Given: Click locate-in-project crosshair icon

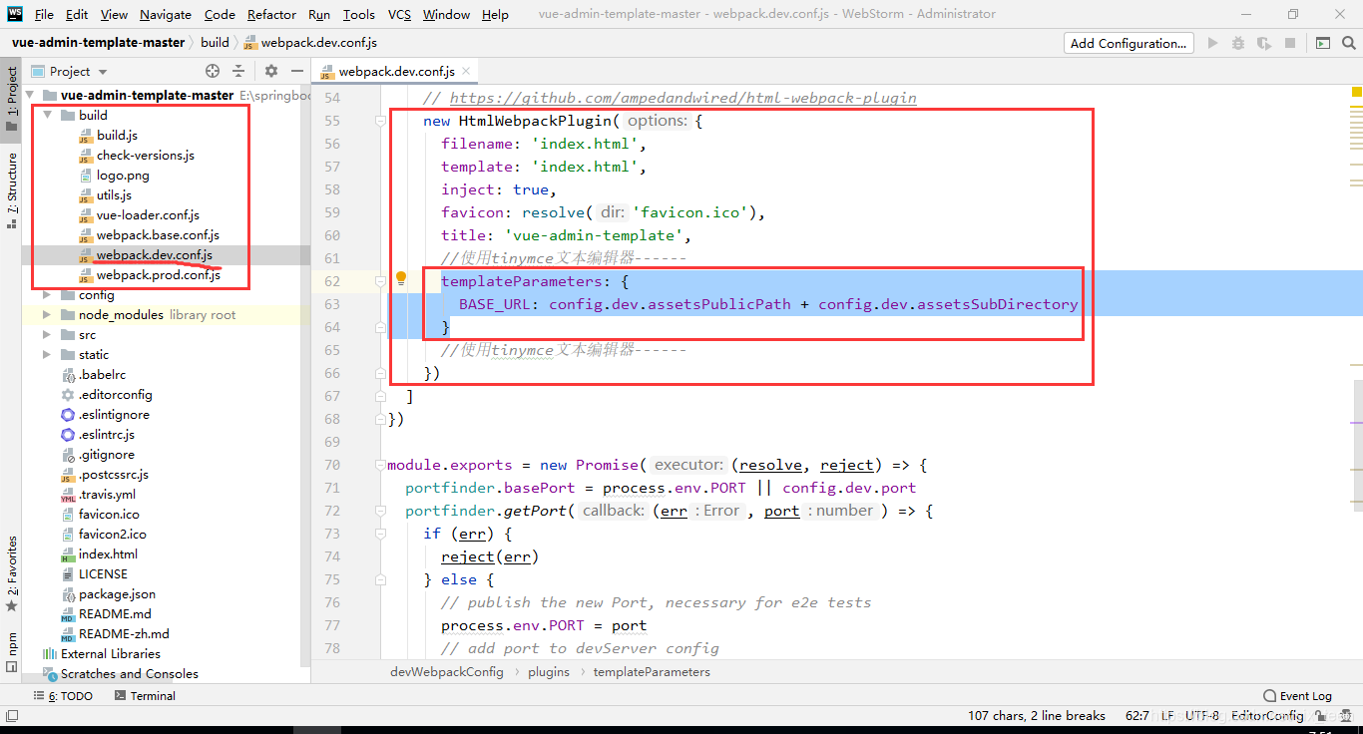Looking at the screenshot, I should tap(212, 71).
